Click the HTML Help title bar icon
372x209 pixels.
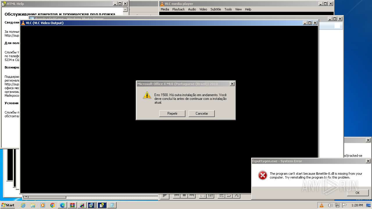click(x=4, y=4)
